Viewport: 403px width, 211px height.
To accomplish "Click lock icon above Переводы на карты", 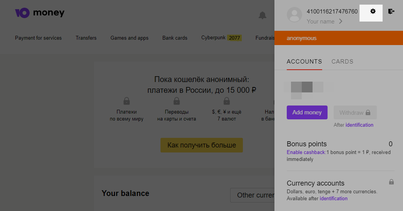I will point(176,101).
